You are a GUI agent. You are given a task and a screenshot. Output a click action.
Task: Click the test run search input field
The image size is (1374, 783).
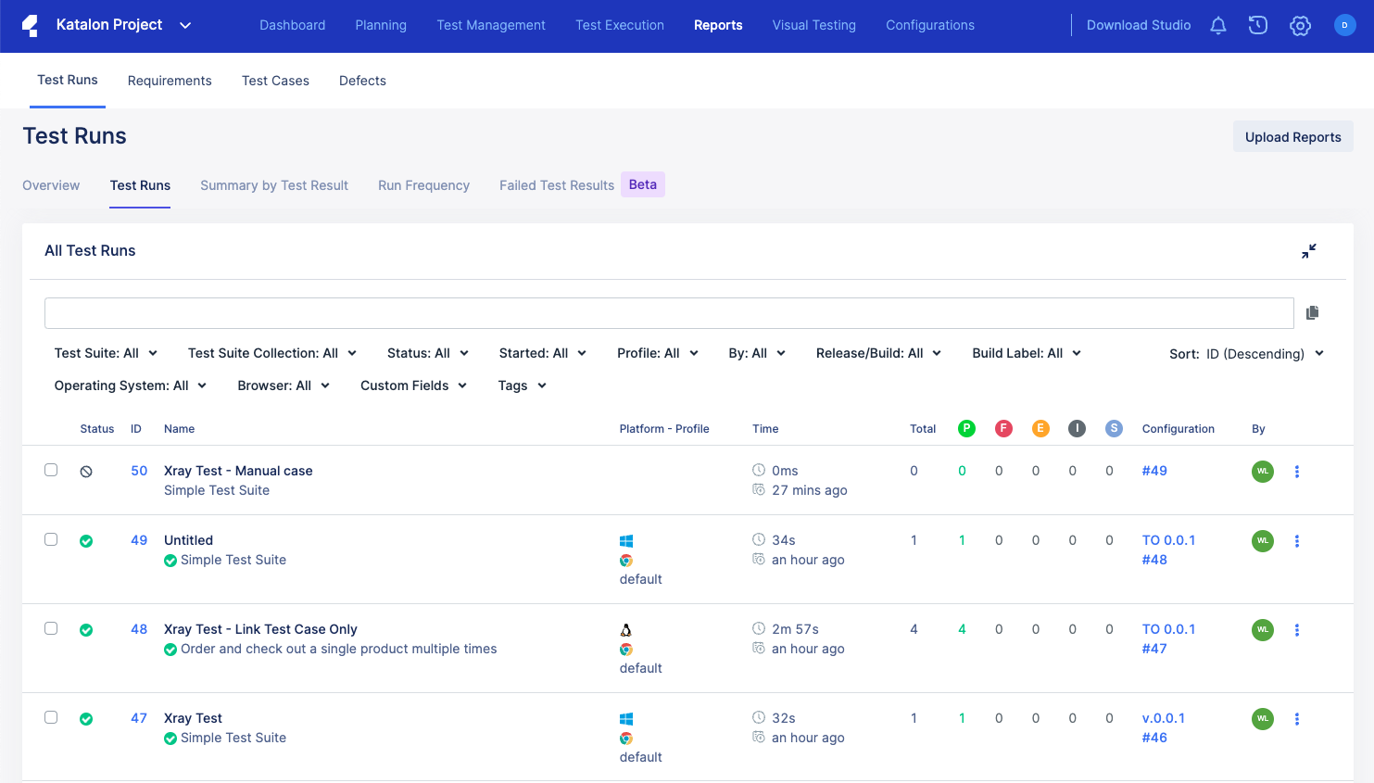click(x=668, y=313)
